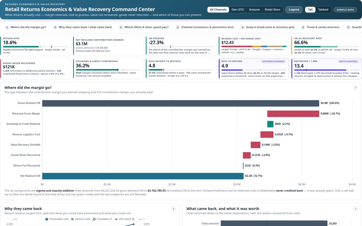This screenshot has width=362, height=226.
Task: Jump to Trend & serial returners
Action: coord(320,27)
